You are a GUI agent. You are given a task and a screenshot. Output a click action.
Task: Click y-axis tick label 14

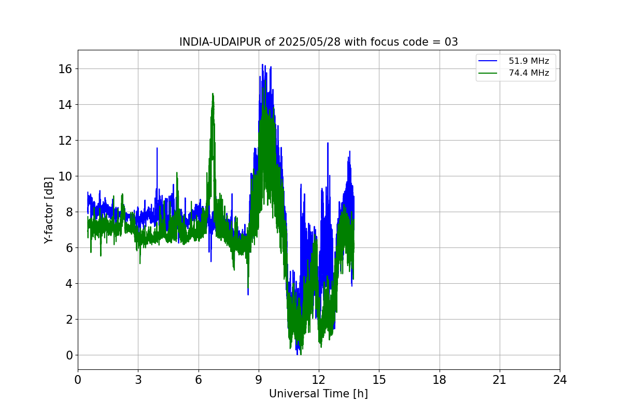coord(65,105)
